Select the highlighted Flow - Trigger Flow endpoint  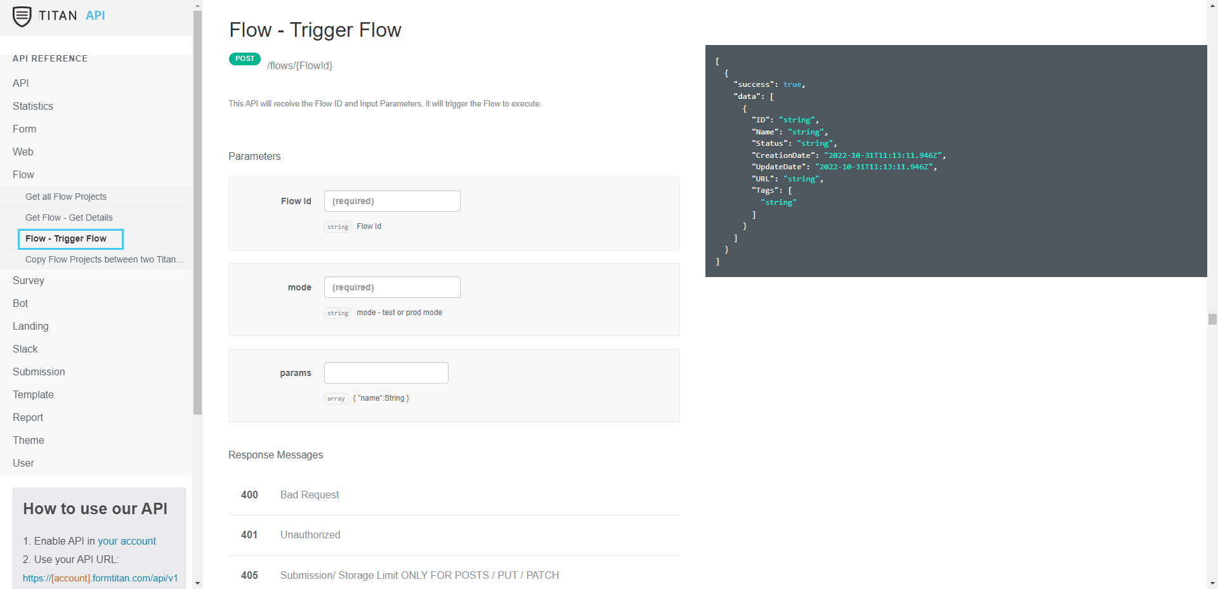pyautogui.click(x=70, y=239)
